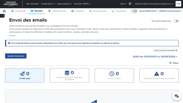The image size is (183, 103).
Task: Open the Labels/Scores tab
Action: pyautogui.click(x=57, y=11)
